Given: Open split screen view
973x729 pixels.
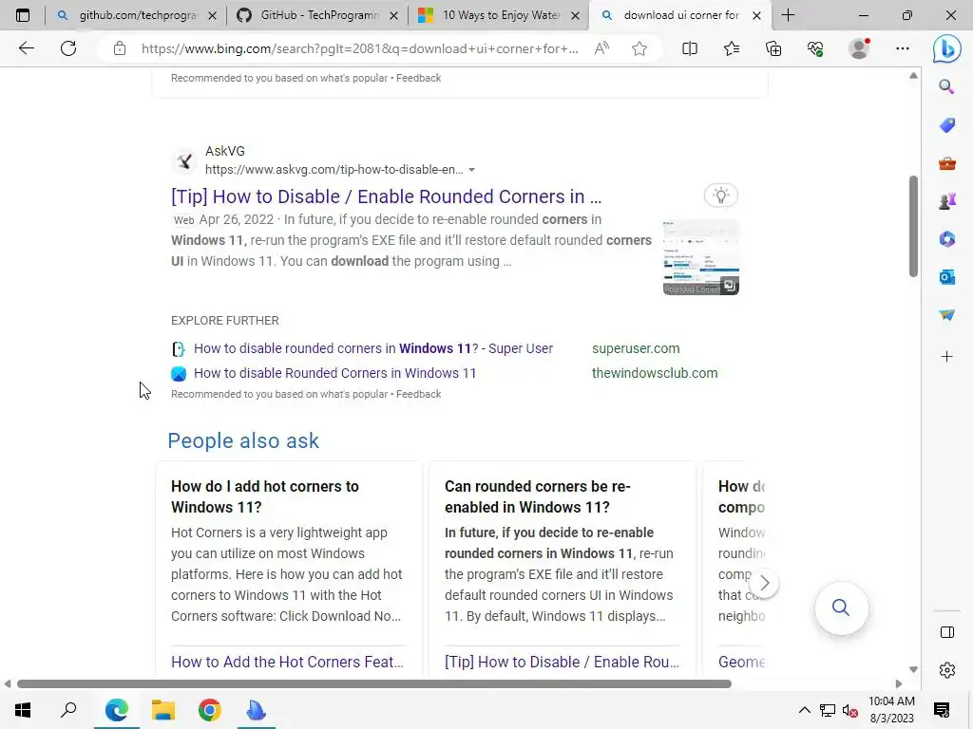Looking at the screenshot, I should tap(690, 48).
